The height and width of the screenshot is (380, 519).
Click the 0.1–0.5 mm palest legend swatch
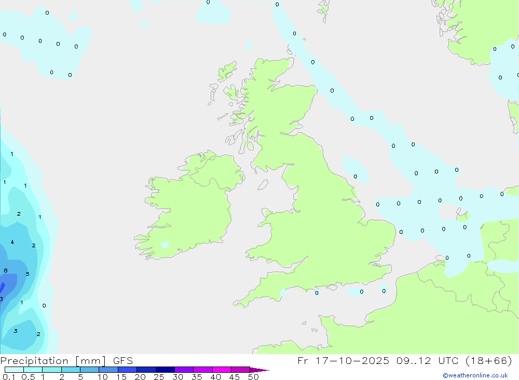14,370
